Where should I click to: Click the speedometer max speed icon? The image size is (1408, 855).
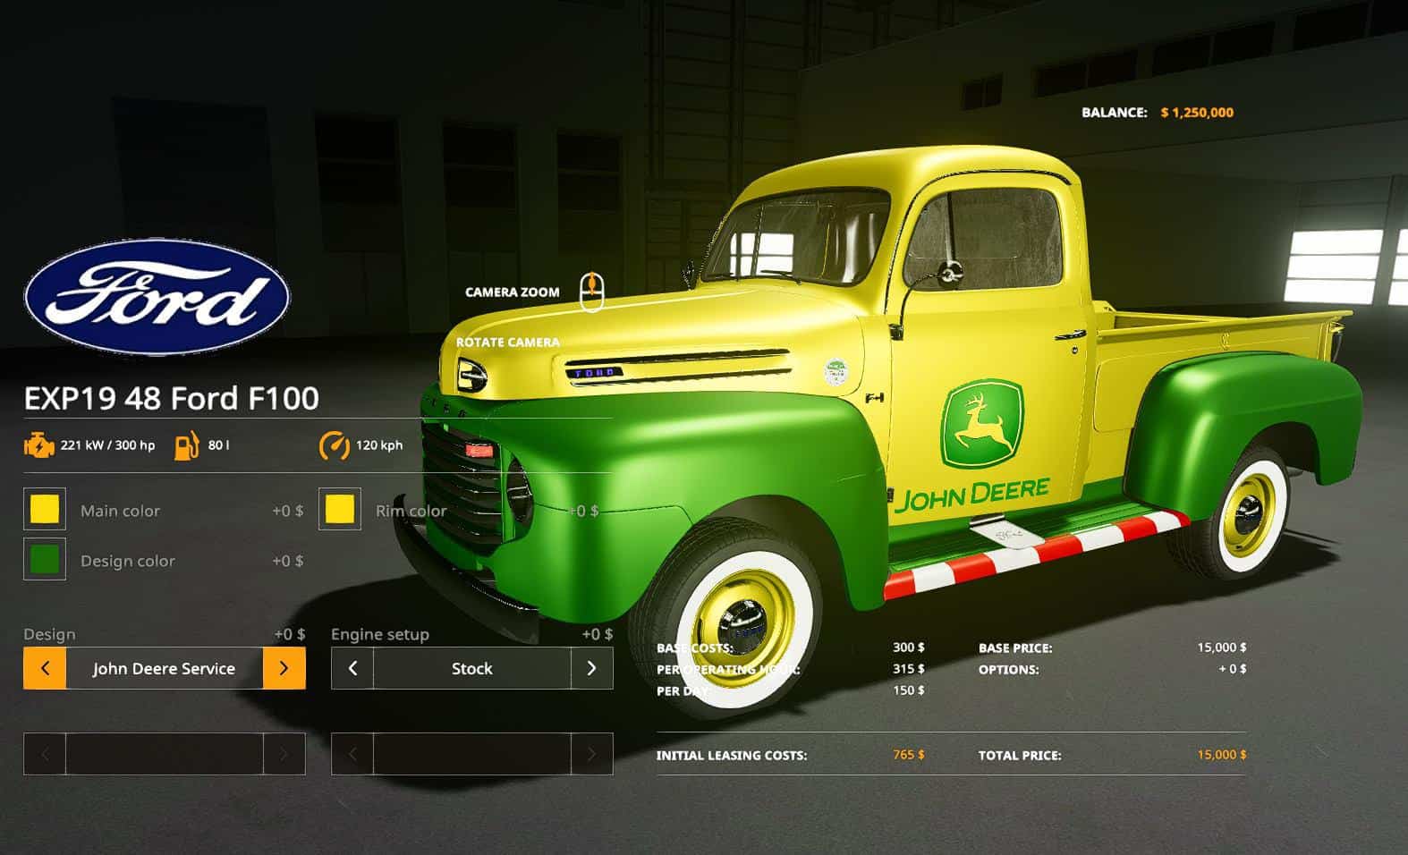click(x=335, y=444)
